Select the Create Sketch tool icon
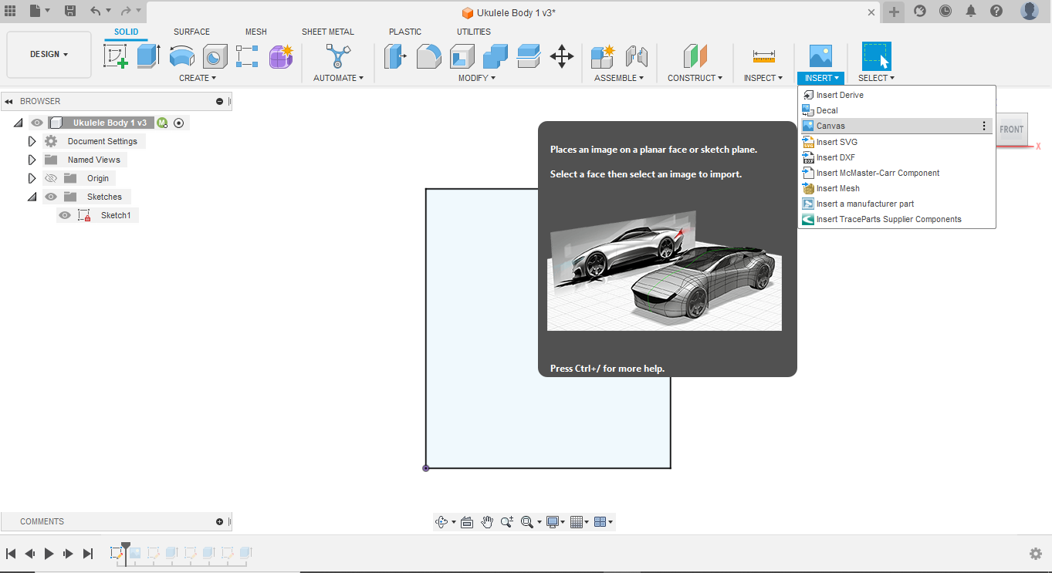The height and width of the screenshot is (573, 1052). tap(115, 56)
